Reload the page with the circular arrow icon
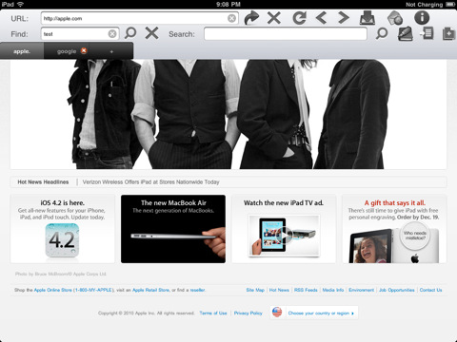Screen dimensions: 457x342 coord(299,18)
